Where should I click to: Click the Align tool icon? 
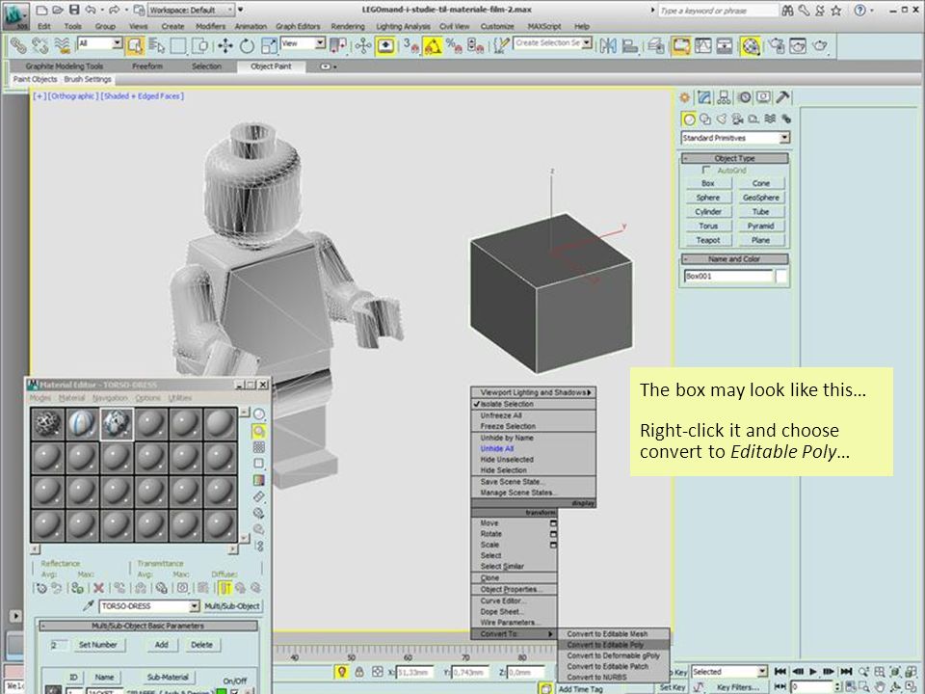630,45
